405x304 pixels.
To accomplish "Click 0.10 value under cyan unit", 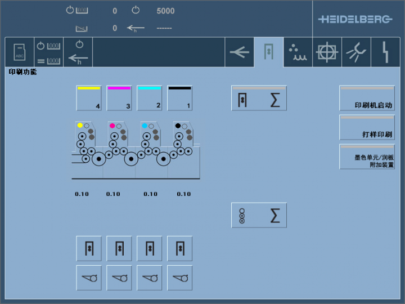I will point(151,194).
